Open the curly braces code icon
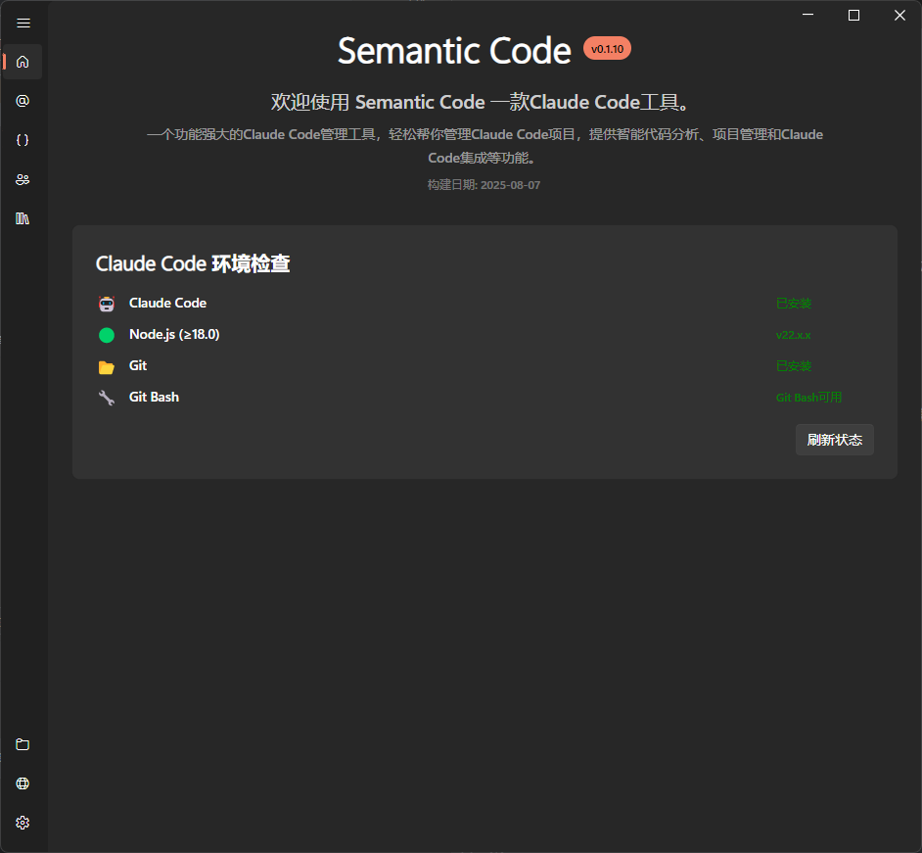Viewport: 922px width, 853px height. point(23,140)
